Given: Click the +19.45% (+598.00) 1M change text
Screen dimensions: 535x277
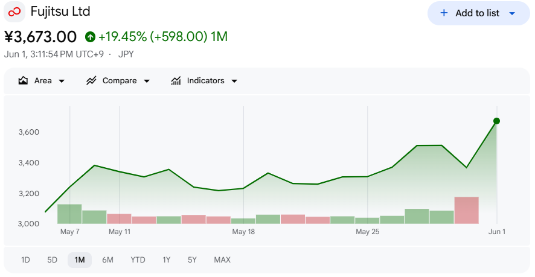Looking at the screenshot, I should click(x=163, y=37).
